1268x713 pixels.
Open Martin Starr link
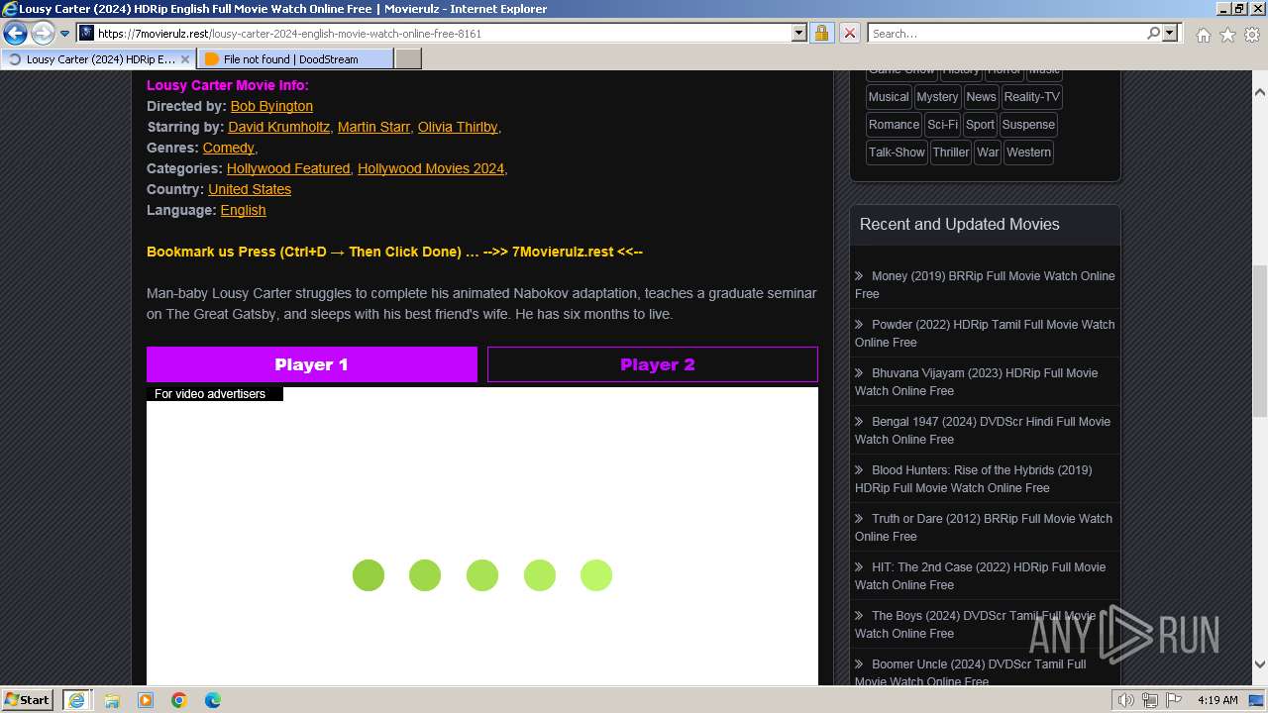point(373,127)
